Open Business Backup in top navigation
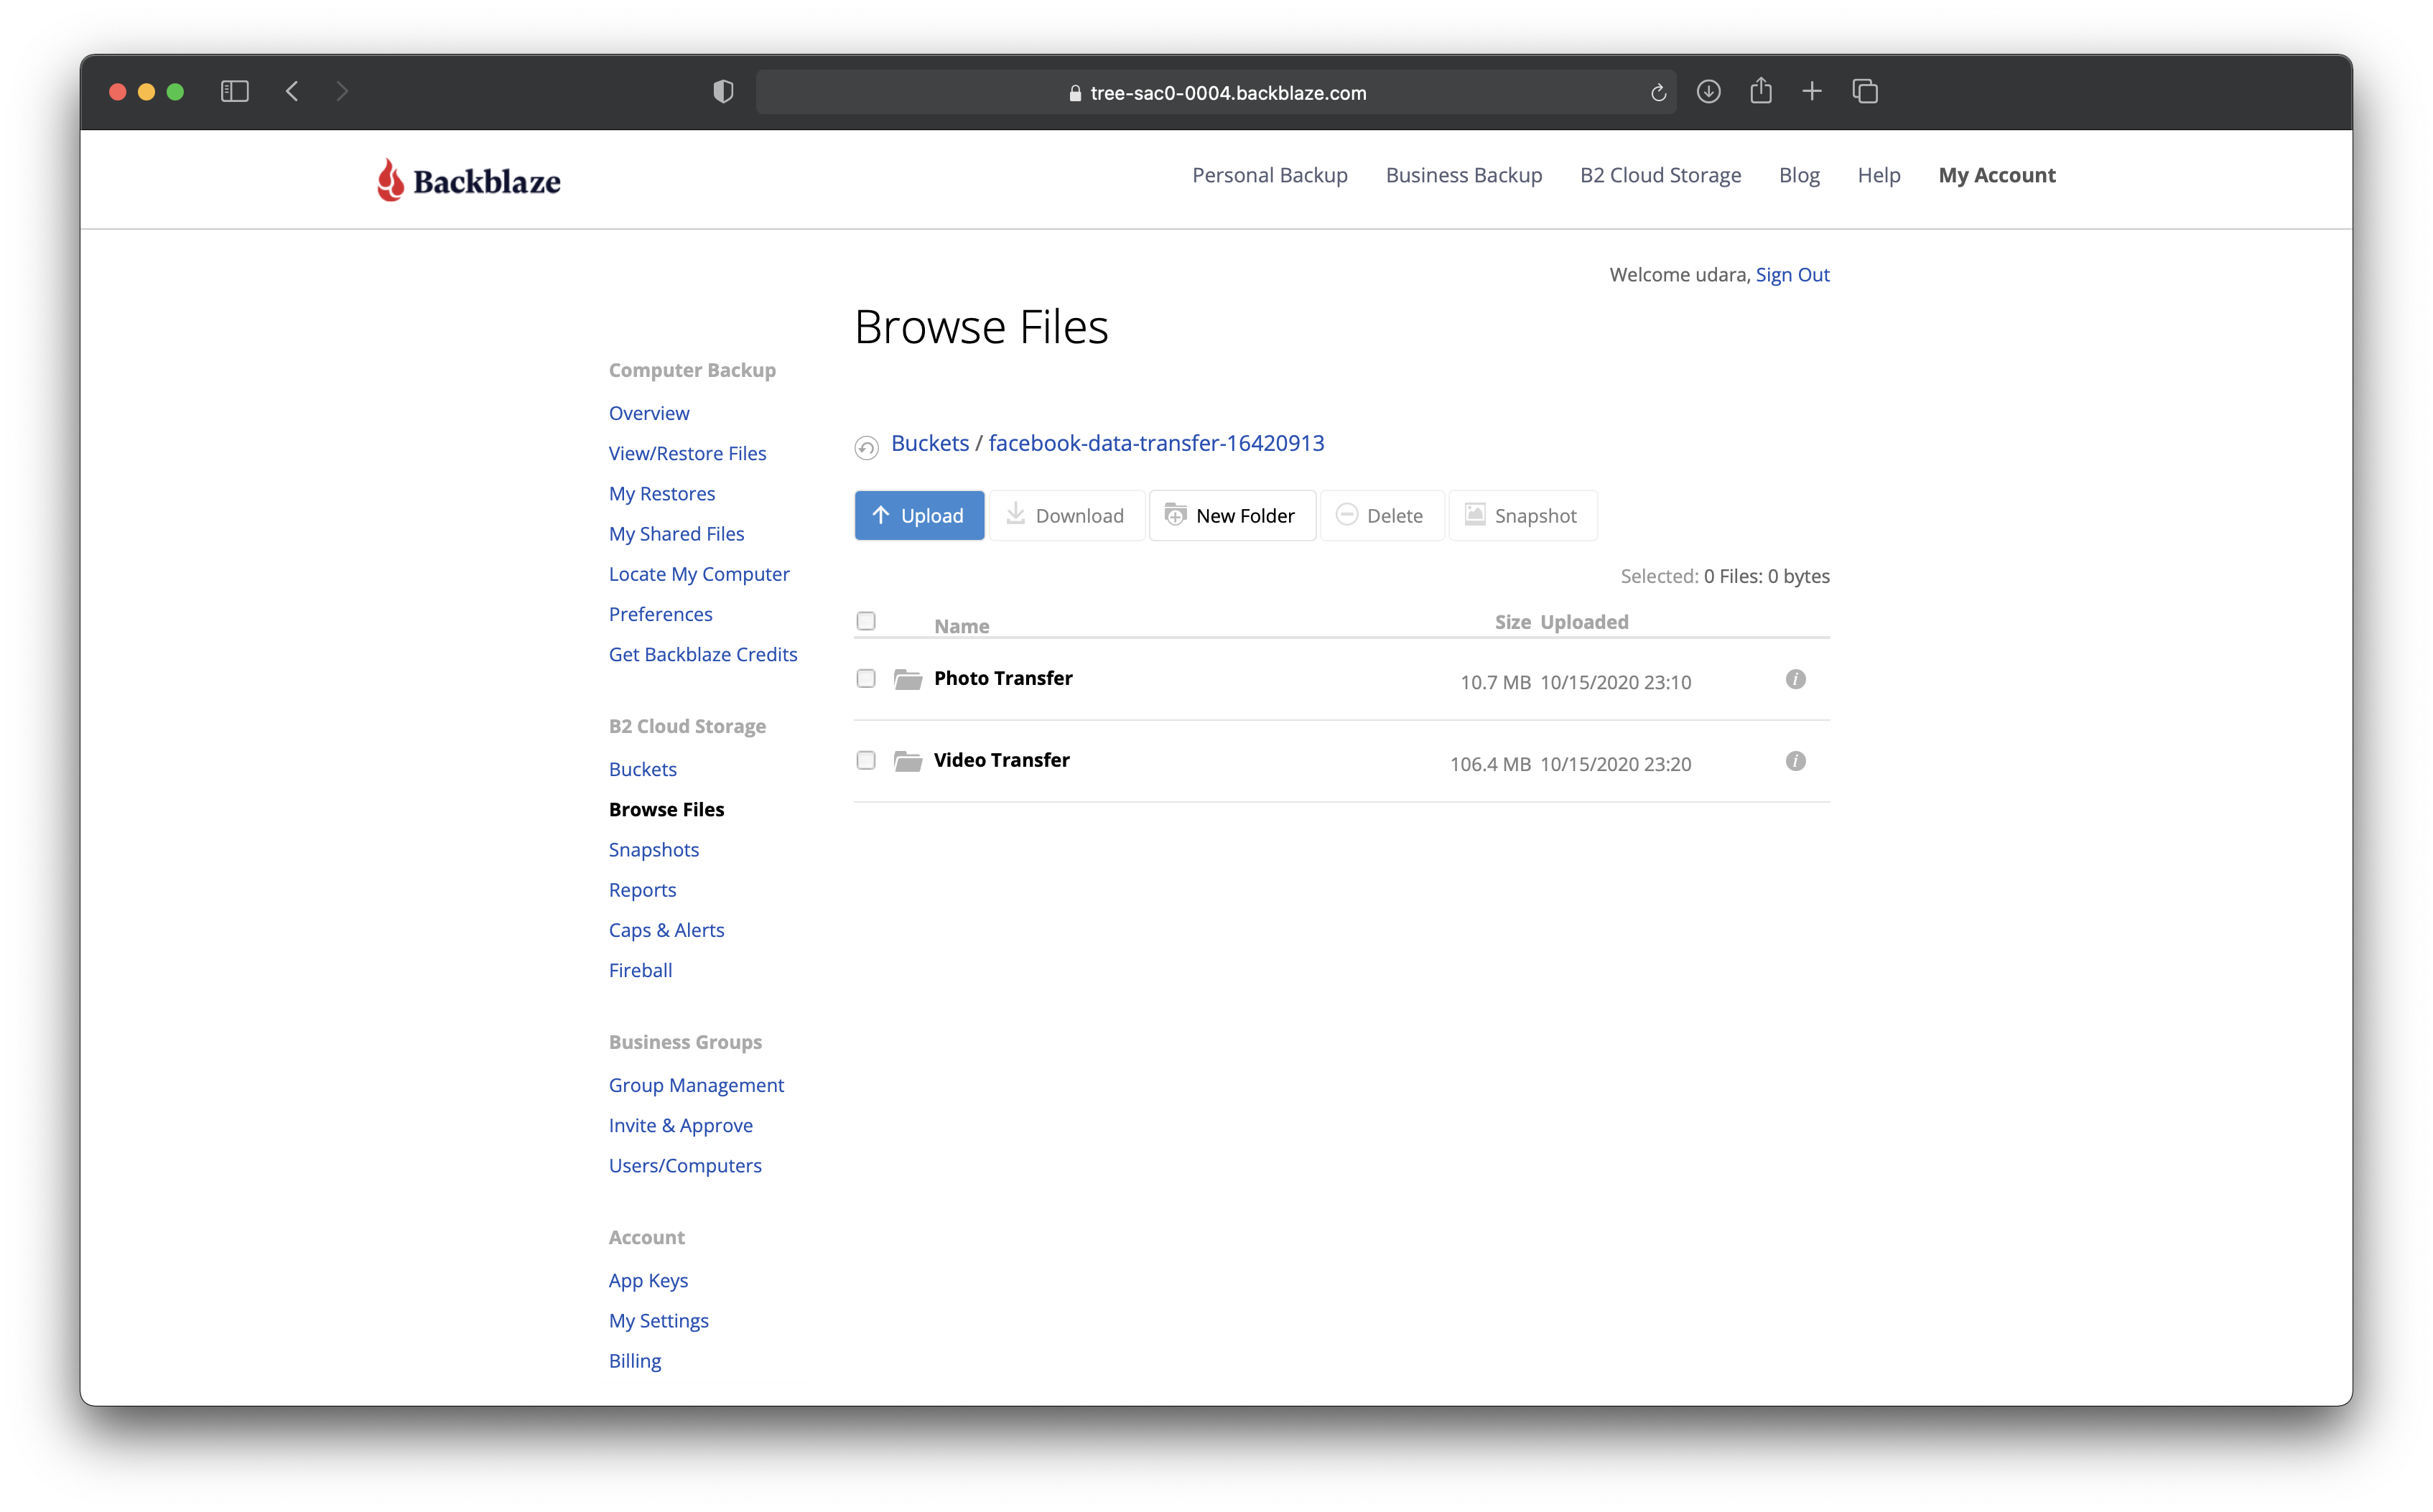This screenshot has height=1512, width=2433. pos(1463,175)
